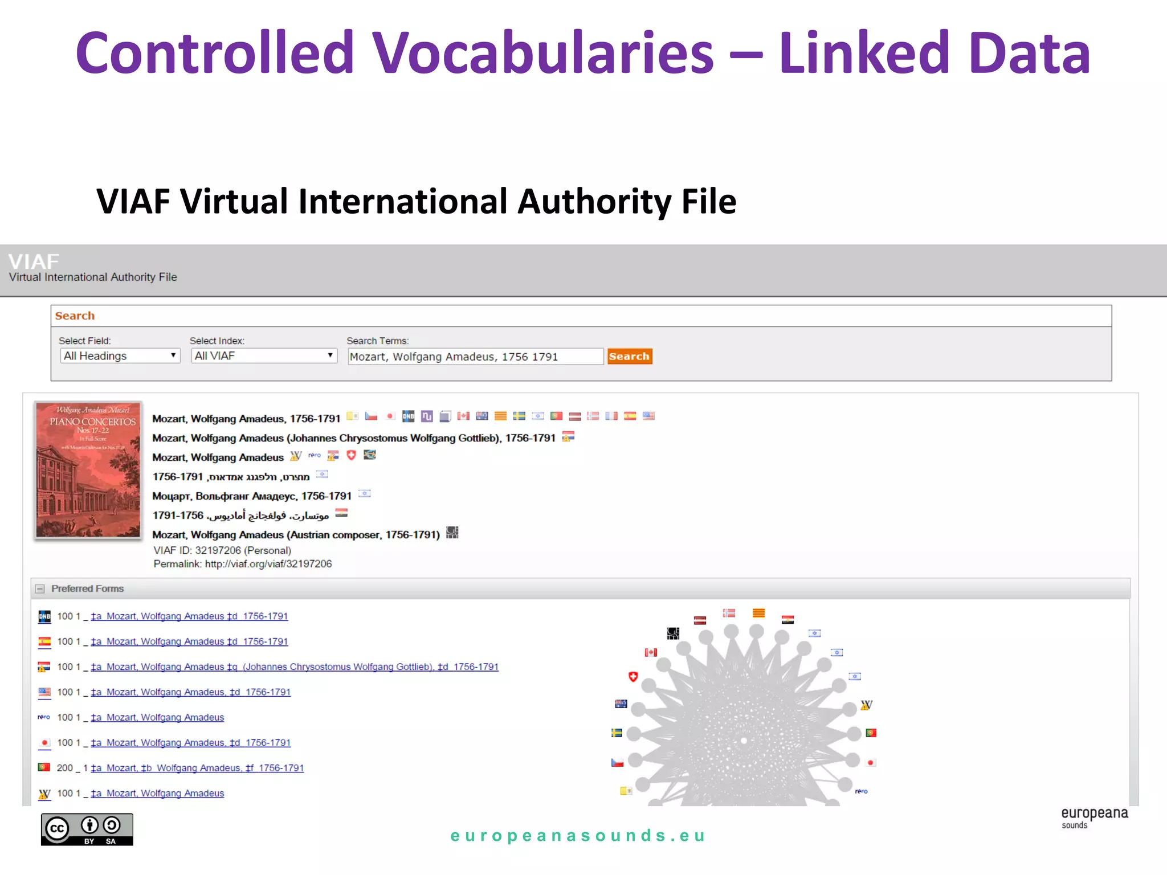Image resolution: width=1167 pixels, height=875 pixels.
Task: Click the flag after the 'Johannes Chrysostomus' heading
Action: pos(568,437)
